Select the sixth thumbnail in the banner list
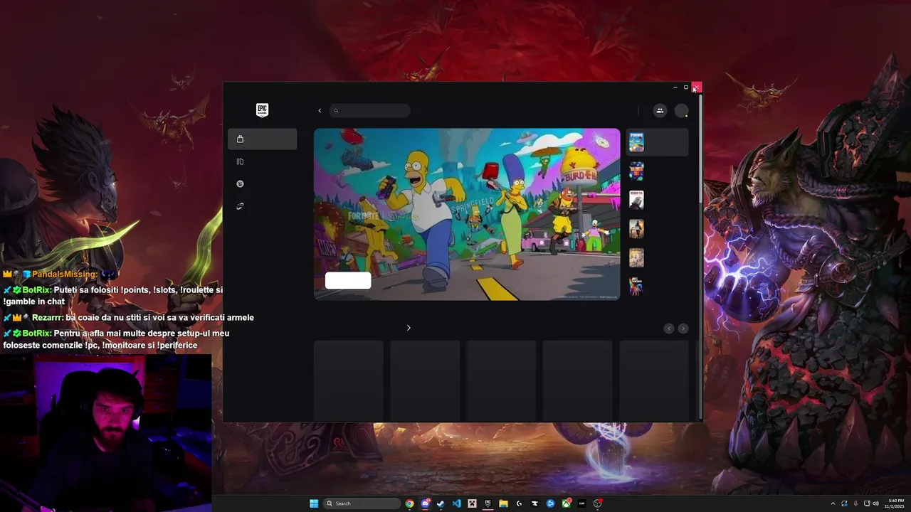The image size is (911, 512). coord(636,287)
